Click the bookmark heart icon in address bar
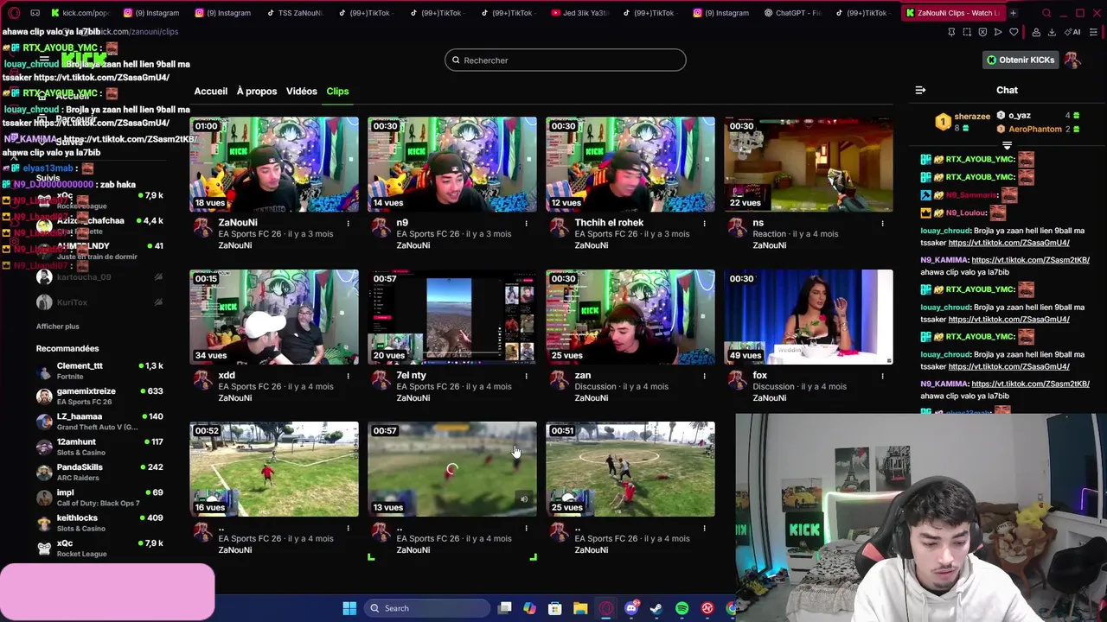The width and height of the screenshot is (1107, 622). pyautogui.click(x=1014, y=32)
